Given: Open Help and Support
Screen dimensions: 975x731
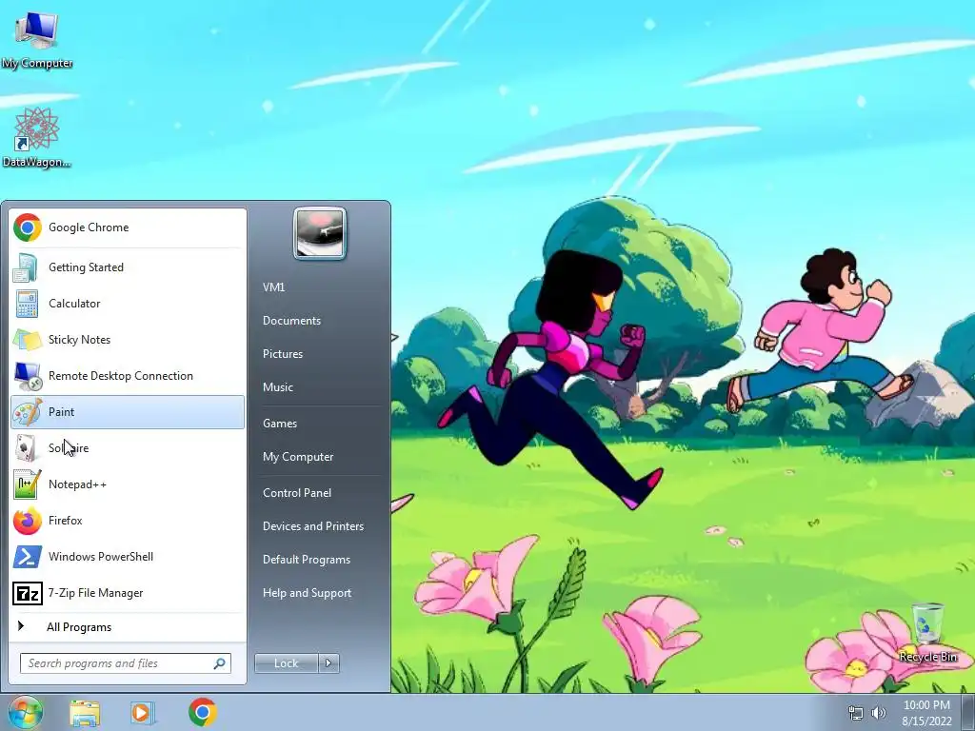Looking at the screenshot, I should (x=308, y=593).
